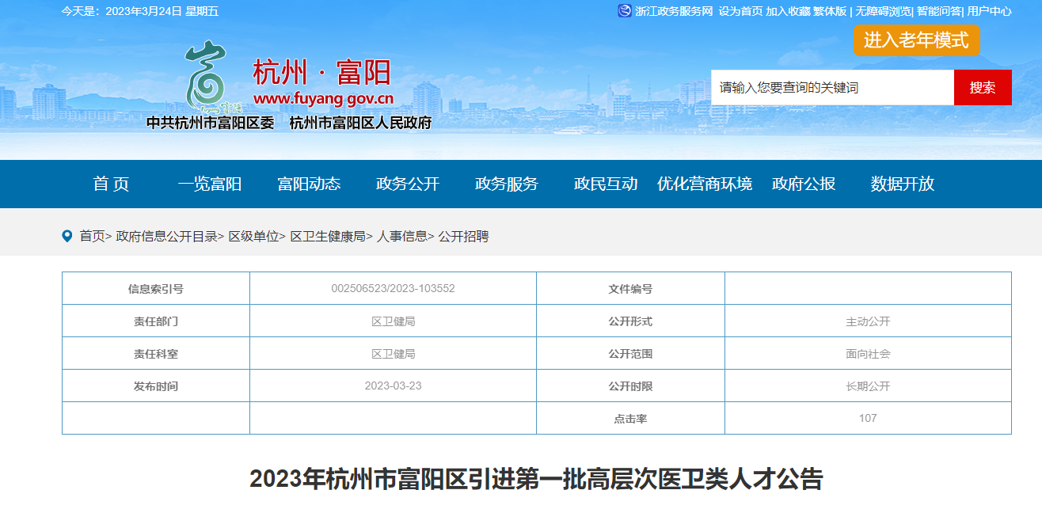1042x509 pixels.
Task: Click 加入收藏 in top bar
Action: [x=787, y=11]
